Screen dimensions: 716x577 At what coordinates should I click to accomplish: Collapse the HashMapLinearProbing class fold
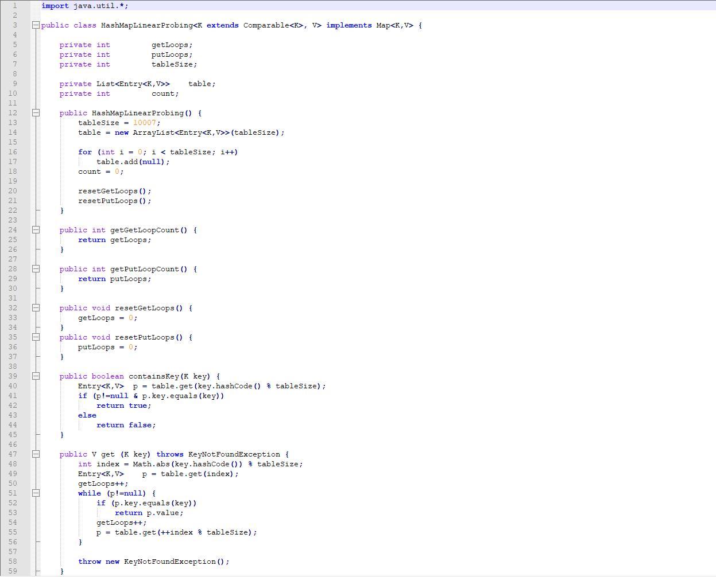(x=36, y=25)
